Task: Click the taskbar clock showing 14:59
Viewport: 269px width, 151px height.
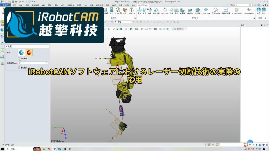Action: [x=258, y=149]
